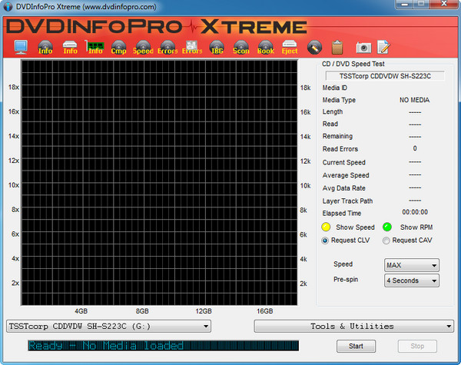Open the clipboard icon in the toolbar
Image resolution: width=461 pixels, height=365 pixels.
(337, 48)
